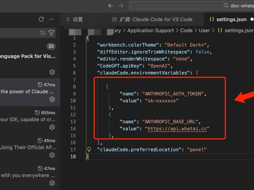Click activation time icon next to 47ms
The image size is (254, 190).
point(40,168)
